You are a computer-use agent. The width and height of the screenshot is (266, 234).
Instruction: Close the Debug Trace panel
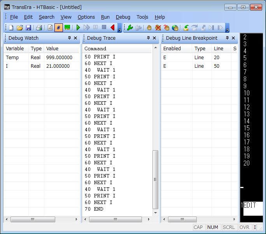point(154,38)
